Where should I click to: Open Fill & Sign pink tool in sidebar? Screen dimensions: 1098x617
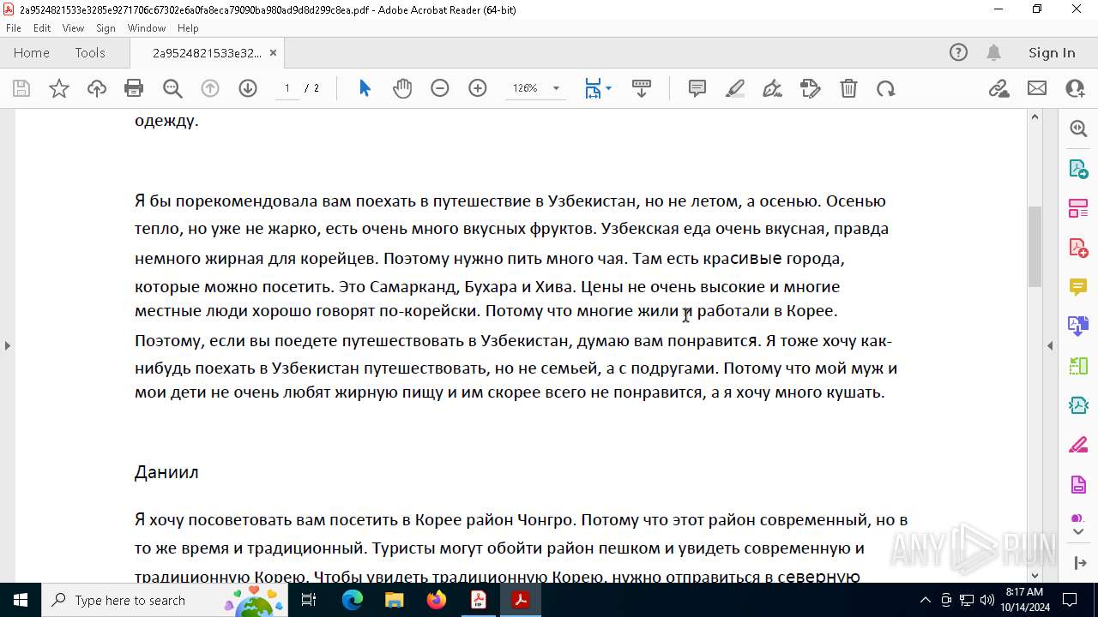1078,445
